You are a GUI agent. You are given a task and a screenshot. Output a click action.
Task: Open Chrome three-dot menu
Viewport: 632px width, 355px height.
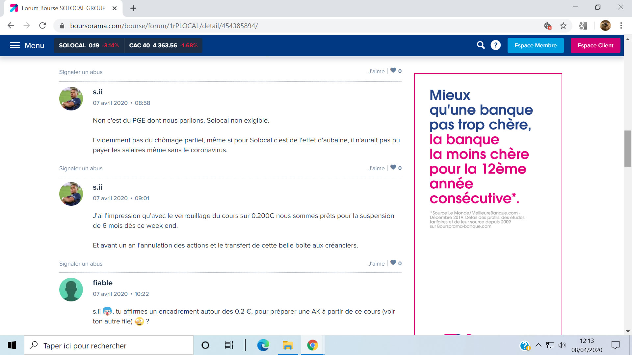tap(621, 26)
